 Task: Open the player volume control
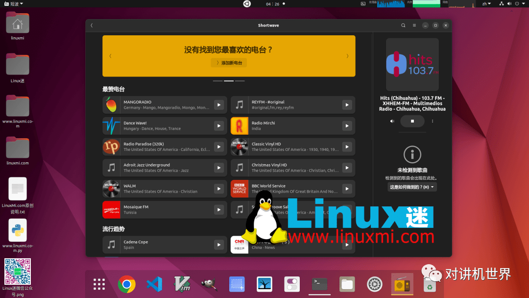coord(392,121)
